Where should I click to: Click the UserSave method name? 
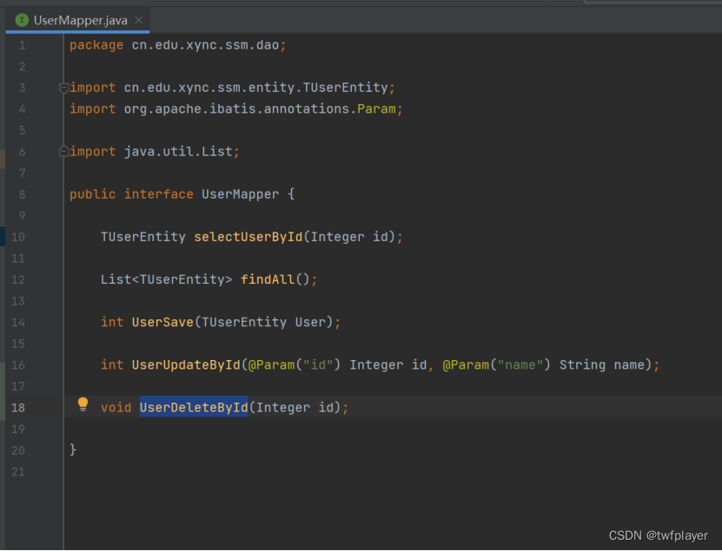(x=162, y=322)
